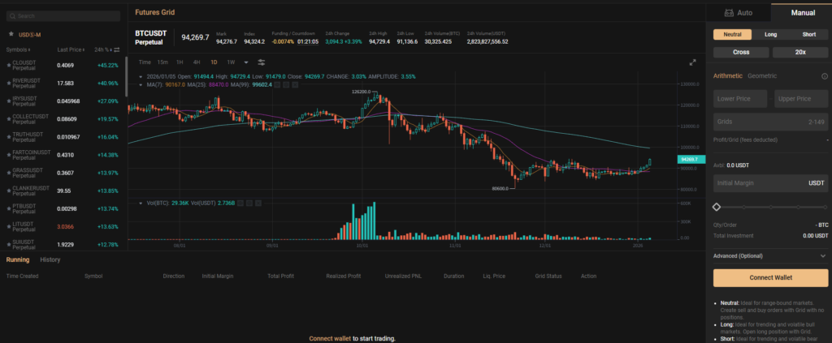This screenshot has width=832, height=343.
Task: Star the RIVERUSDT Perpetual pair
Action: point(8,83)
